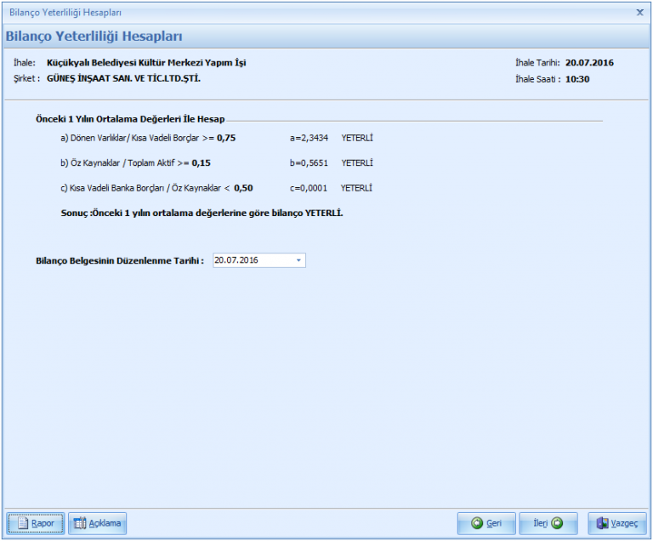The height and width of the screenshot is (541, 653).
Task: Click the İhale Tarihi date value
Action: pyautogui.click(x=589, y=63)
